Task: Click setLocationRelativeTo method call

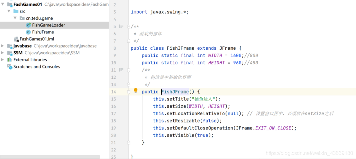Action: 196,114
